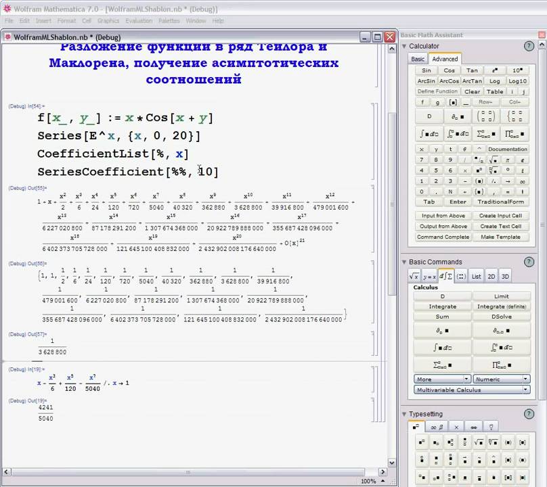Switch to the Basic calculator tab

coord(418,59)
